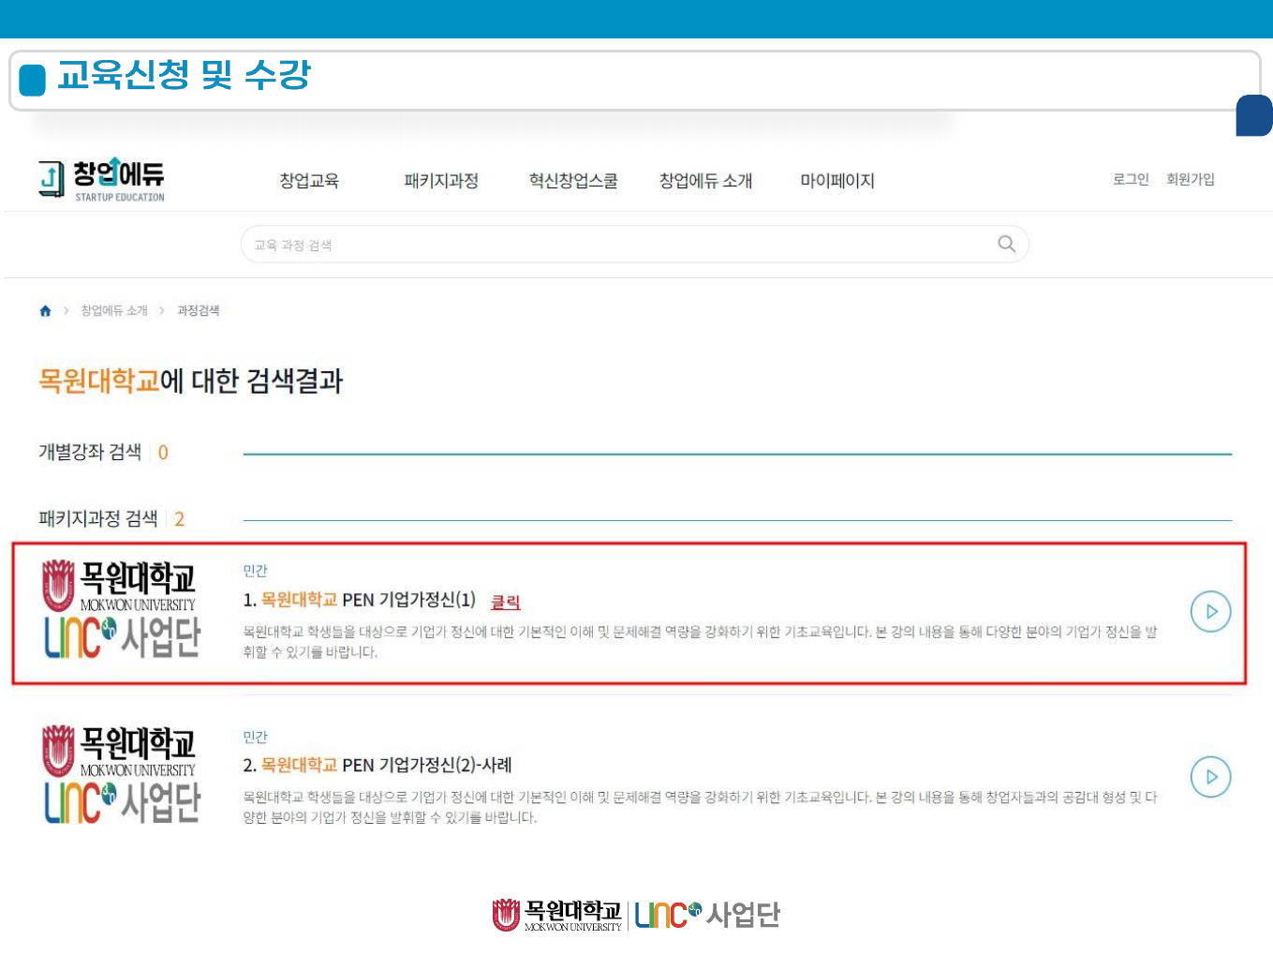Click the home breadcrumb icon
The width and height of the screenshot is (1273, 955).
click(45, 311)
